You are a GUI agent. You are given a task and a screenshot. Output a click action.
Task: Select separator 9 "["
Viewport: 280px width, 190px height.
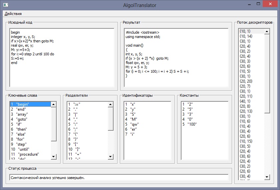88,144
